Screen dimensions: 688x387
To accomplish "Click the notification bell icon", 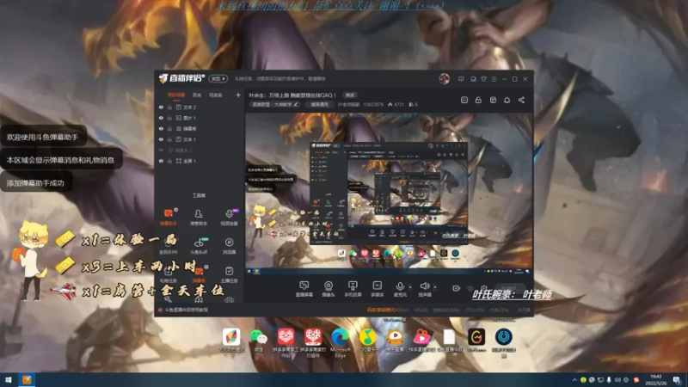I will 507,100.
